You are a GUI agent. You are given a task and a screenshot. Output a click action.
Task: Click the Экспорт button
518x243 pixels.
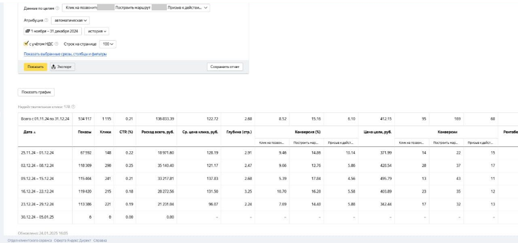62,67
